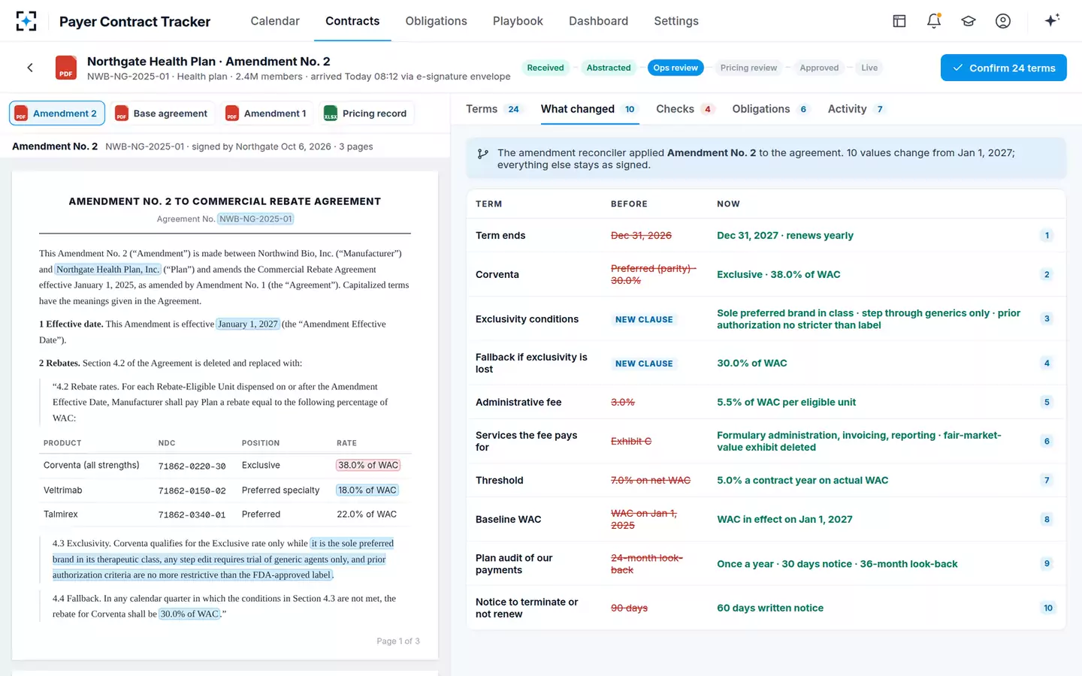The height and width of the screenshot is (676, 1082).
Task: Open the Calendar nav item
Action: (275, 21)
